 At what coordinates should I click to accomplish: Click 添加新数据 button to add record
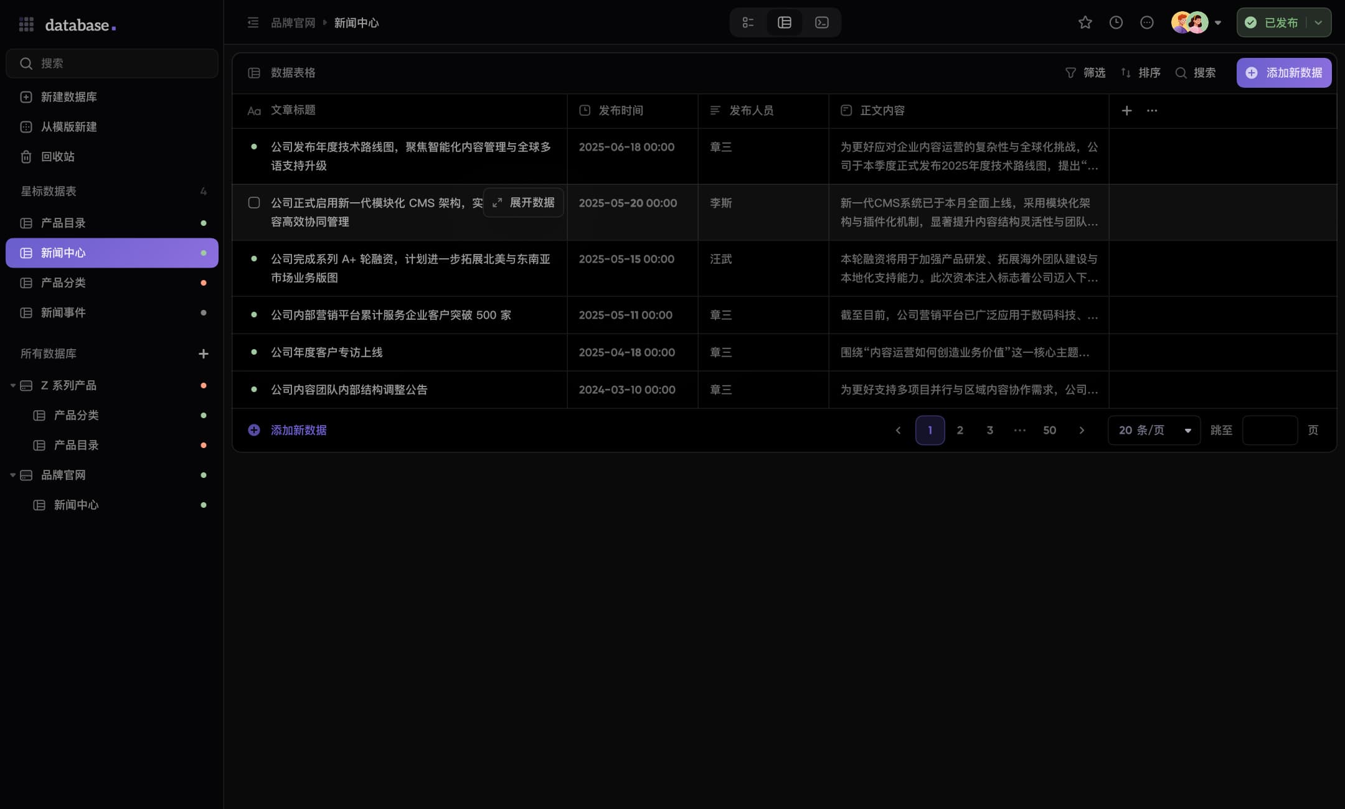[1284, 73]
